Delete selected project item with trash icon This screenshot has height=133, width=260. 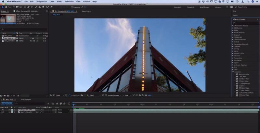[x=18, y=96]
